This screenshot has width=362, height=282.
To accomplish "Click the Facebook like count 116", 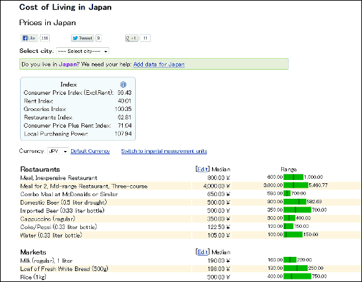I will pyautogui.click(x=45, y=38).
